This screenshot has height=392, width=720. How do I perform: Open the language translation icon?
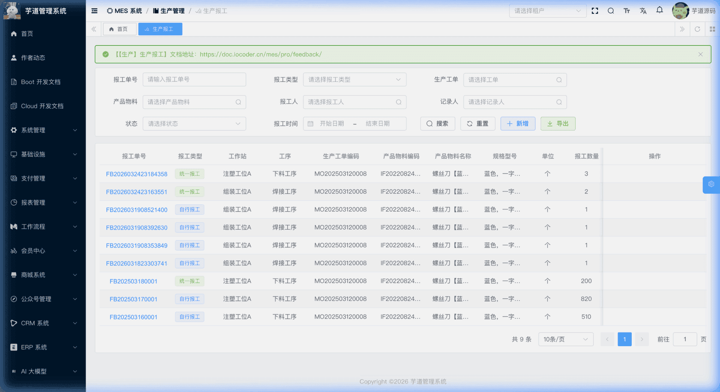click(x=643, y=11)
